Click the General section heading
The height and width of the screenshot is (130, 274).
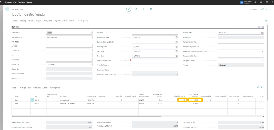(15, 27)
